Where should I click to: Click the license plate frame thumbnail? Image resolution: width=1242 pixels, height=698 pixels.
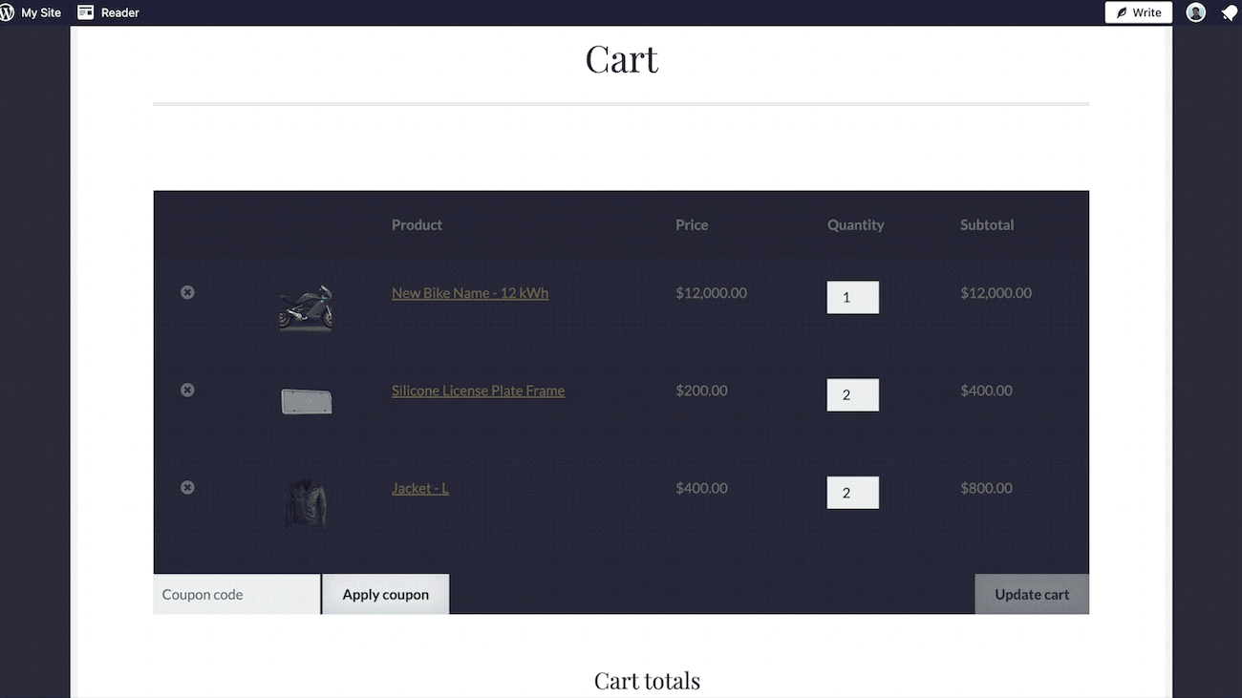(x=306, y=401)
